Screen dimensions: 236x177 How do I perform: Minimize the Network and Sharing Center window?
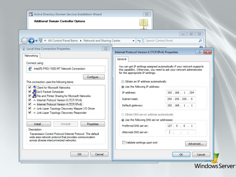click(x=183, y=34)
